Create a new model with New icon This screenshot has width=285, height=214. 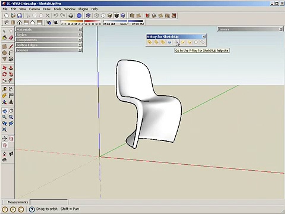pos(6,16)
